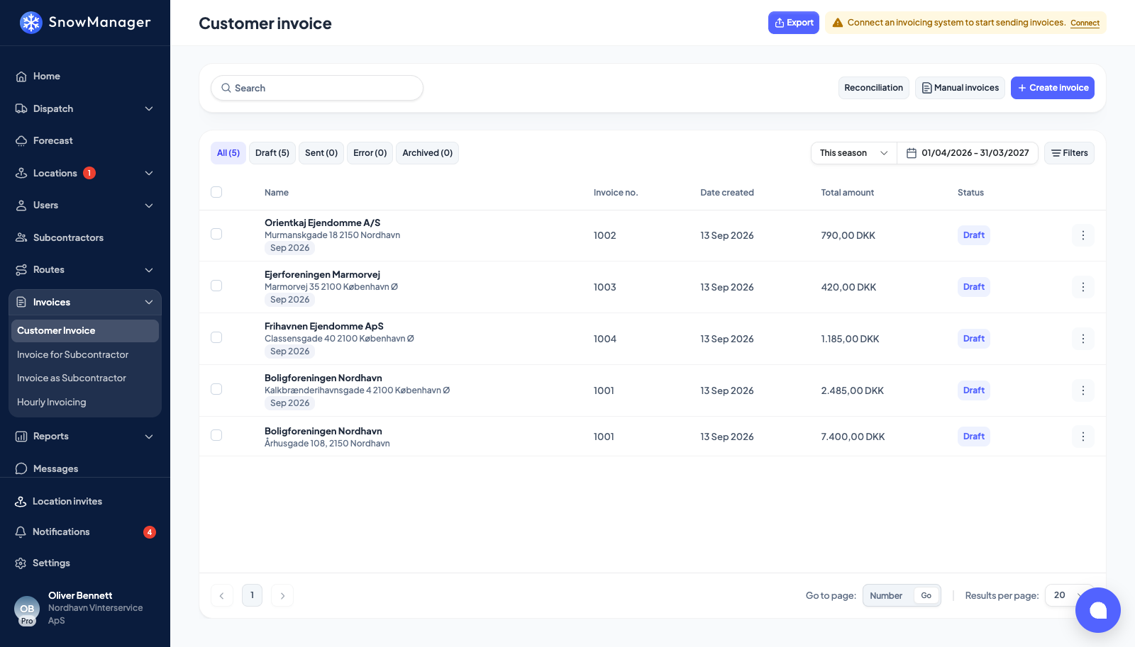Screen dimensions: 1135x647
Task: Click the Export button
Action: pos(794,23)
